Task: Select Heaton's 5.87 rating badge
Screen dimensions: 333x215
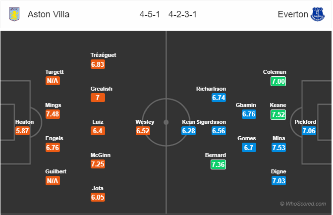Action: pos(22,131)
